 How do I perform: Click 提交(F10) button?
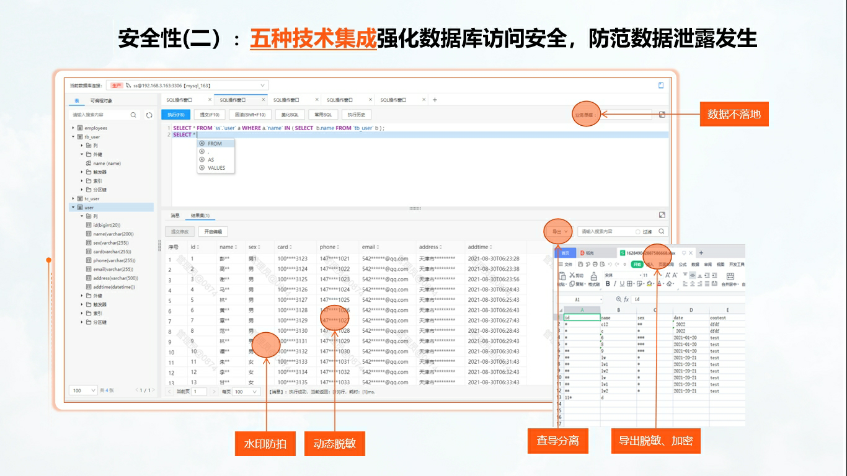tap(210, 115)
